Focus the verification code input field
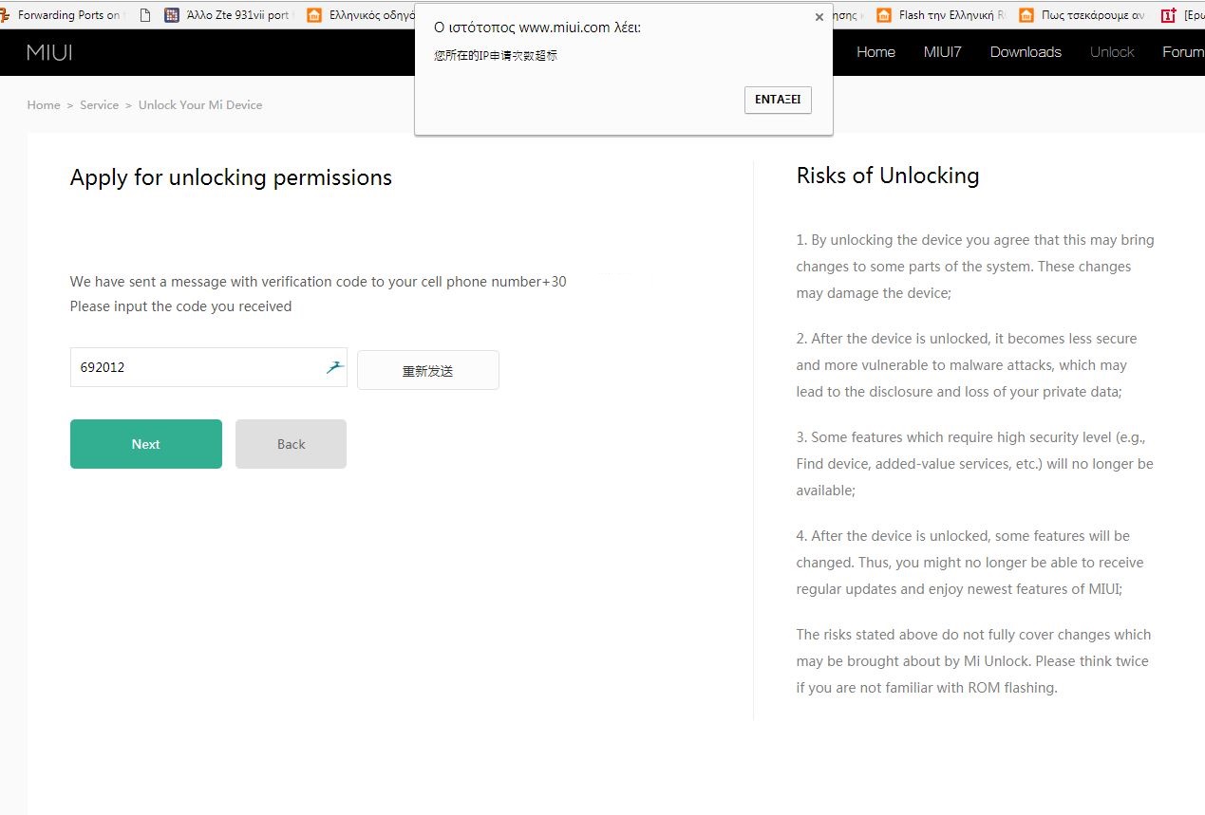The height and width of the screenshot is (815, 1205). click(x=195, y=367)
